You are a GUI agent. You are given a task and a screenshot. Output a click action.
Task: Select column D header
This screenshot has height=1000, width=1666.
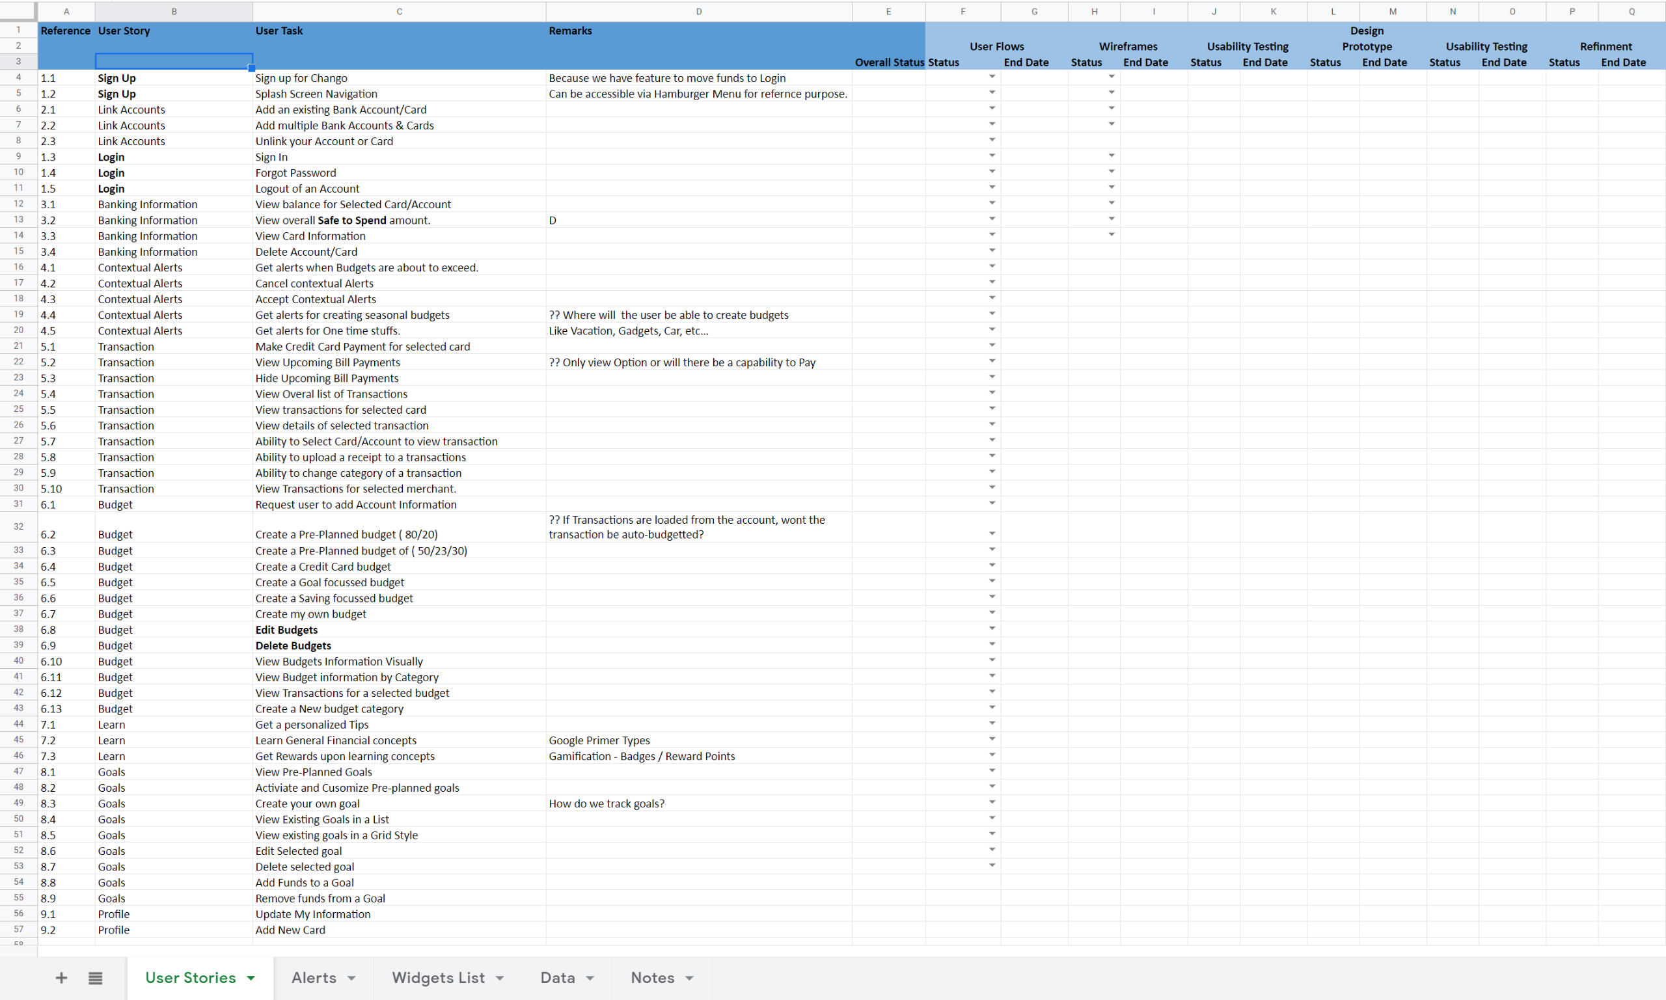coord(698,12)
